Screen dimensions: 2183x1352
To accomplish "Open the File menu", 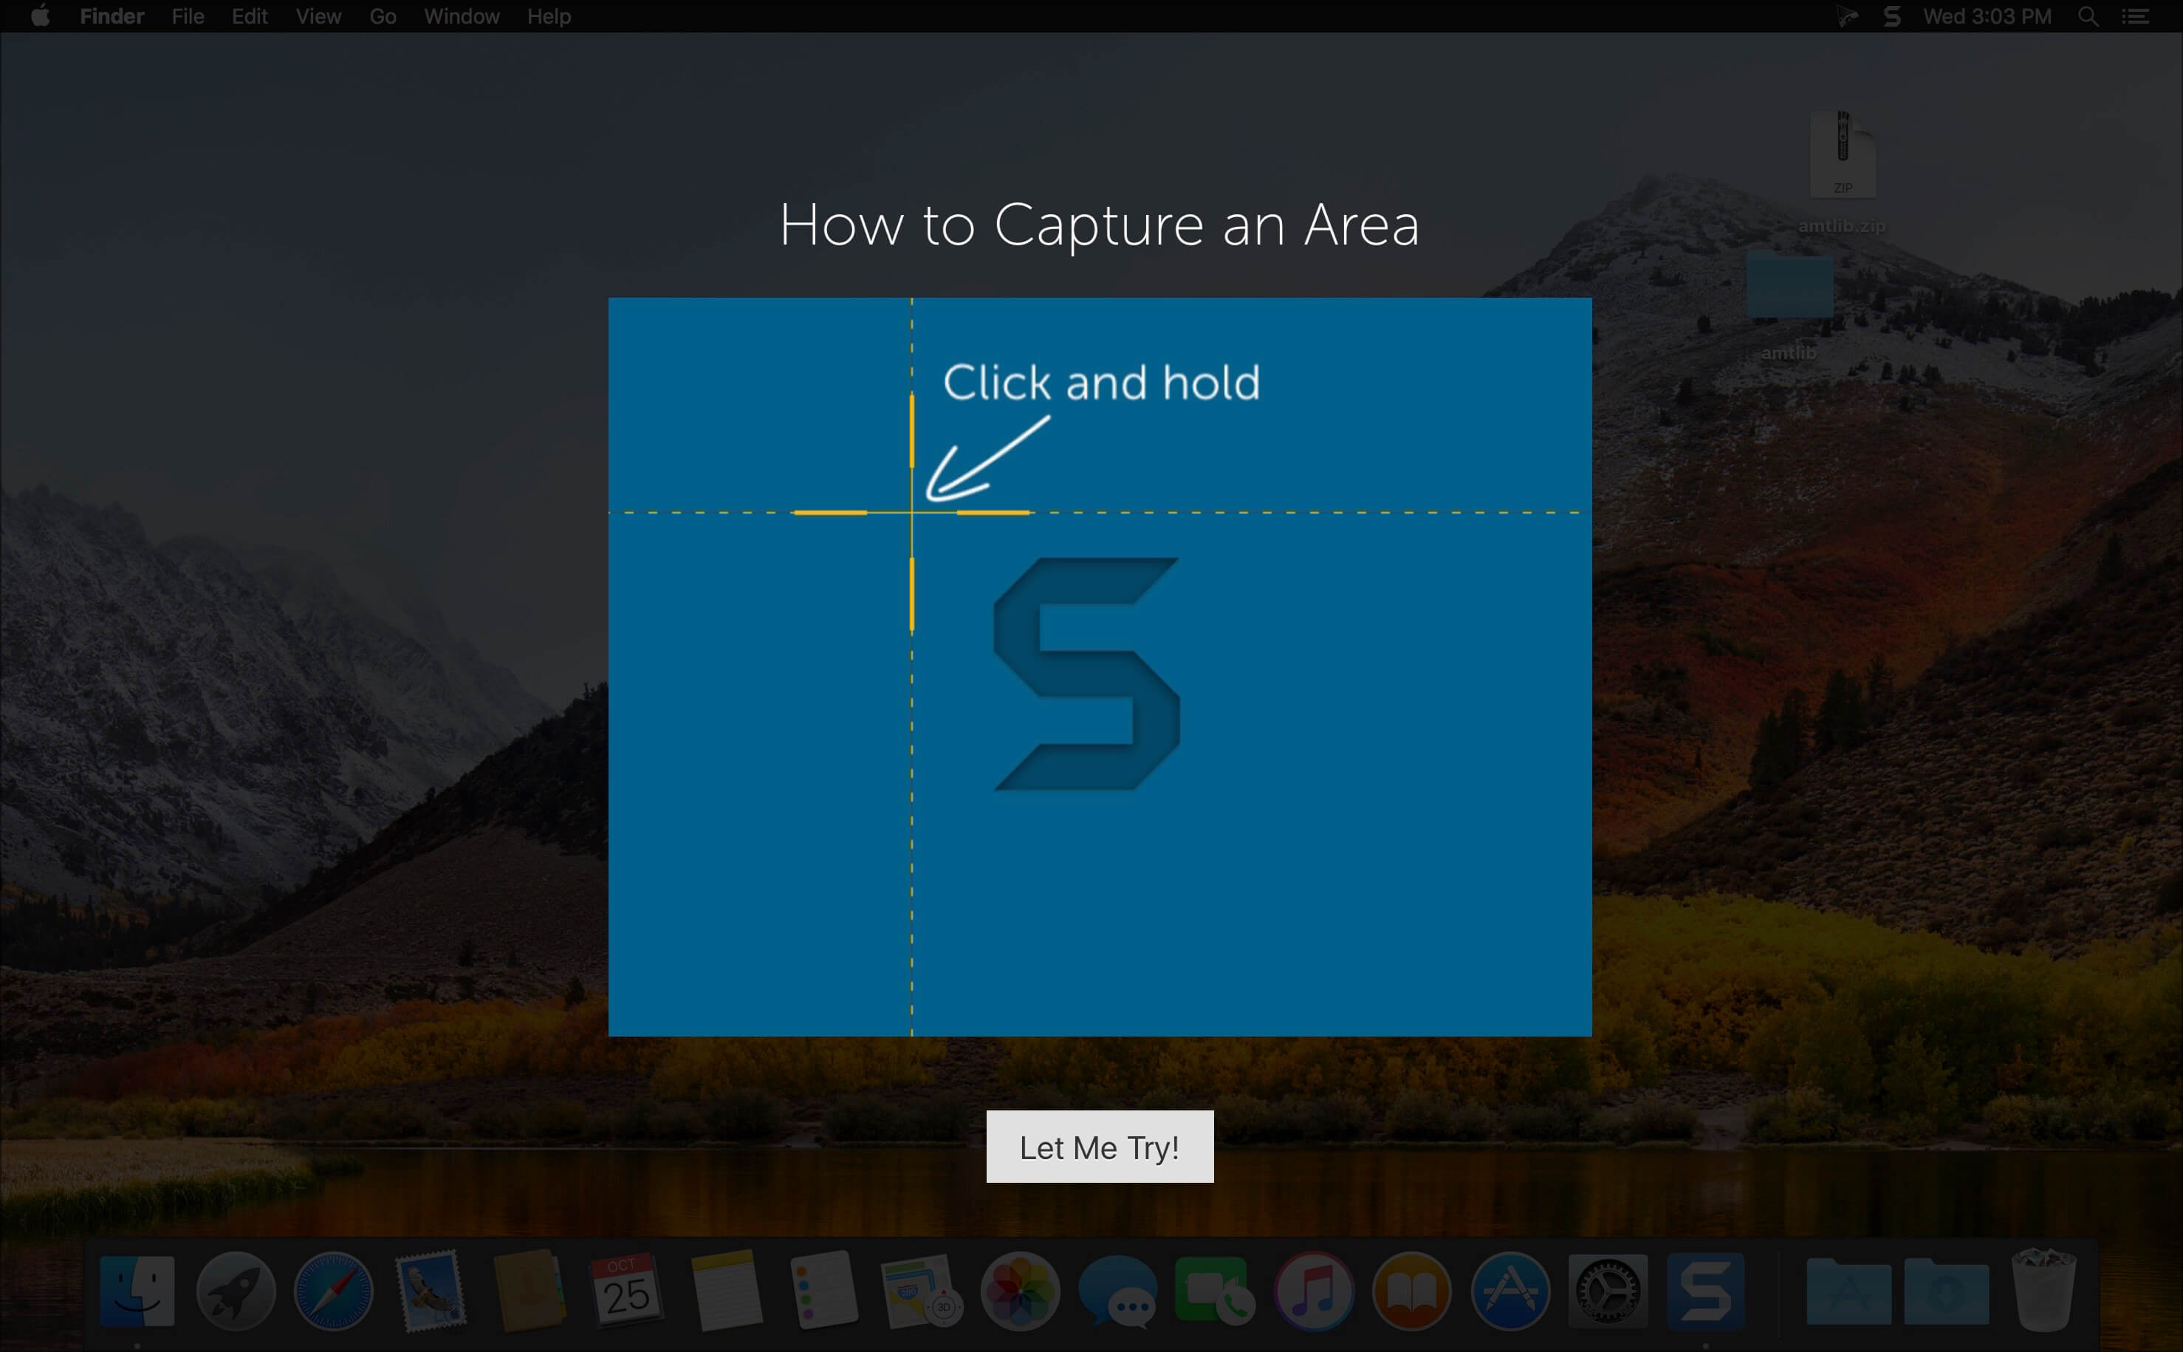I will pos(188,16).
